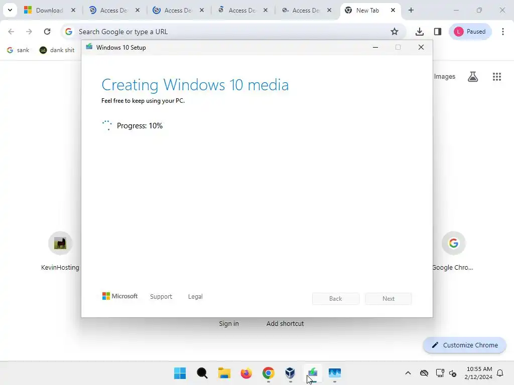Open Chrome three-dot menu
This screenshot has height=385, width=514.
(x=502, y=32)
